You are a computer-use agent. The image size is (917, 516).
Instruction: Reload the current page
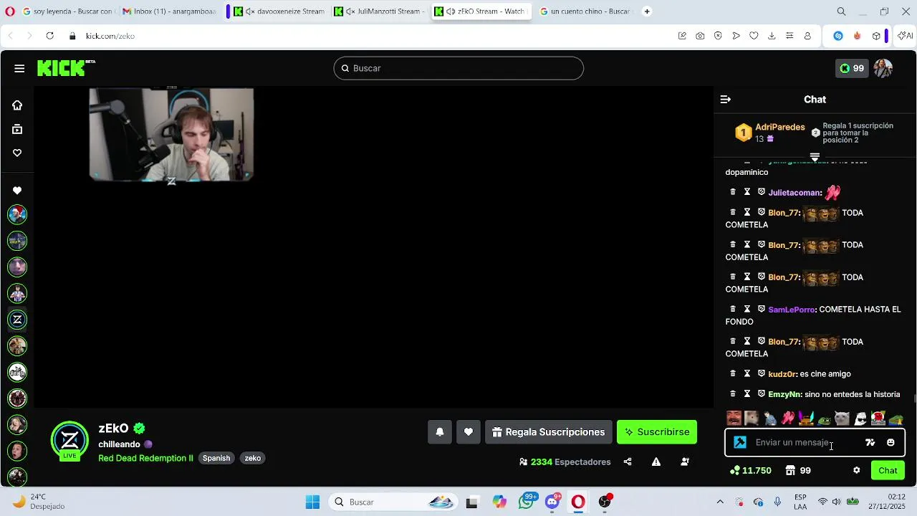point(49,36)
